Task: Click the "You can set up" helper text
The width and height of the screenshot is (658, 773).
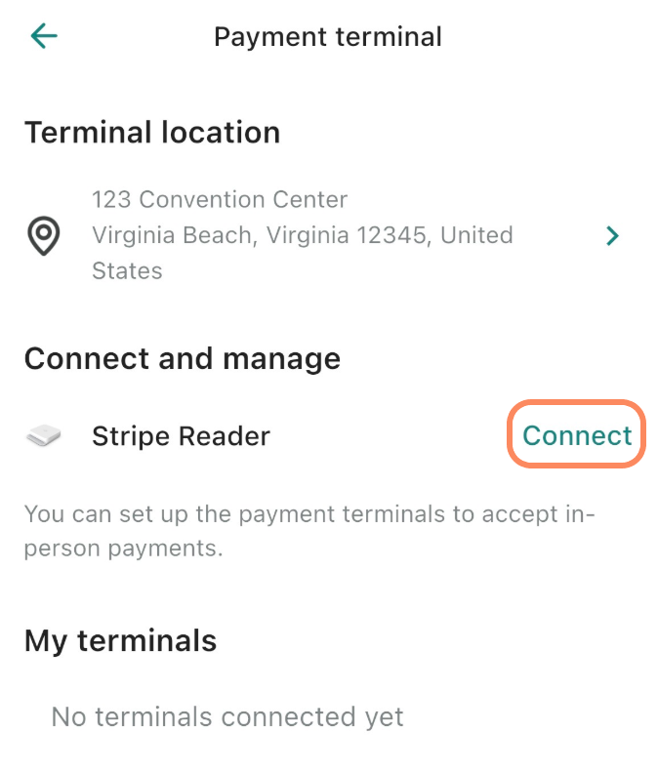Action: 309,512
